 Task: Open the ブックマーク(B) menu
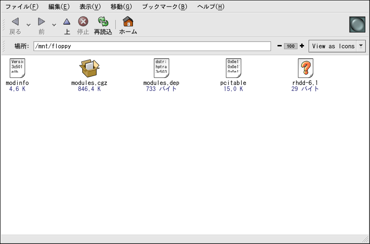tap(165, 6)
